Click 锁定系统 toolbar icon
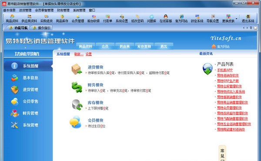The height and width of the screenshot is (161, 261). [x=197, y=18]
